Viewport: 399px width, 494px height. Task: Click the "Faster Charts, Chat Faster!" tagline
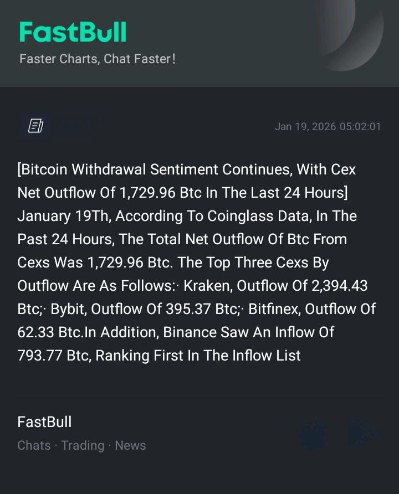pyautogui.click(x=98, y=59)
